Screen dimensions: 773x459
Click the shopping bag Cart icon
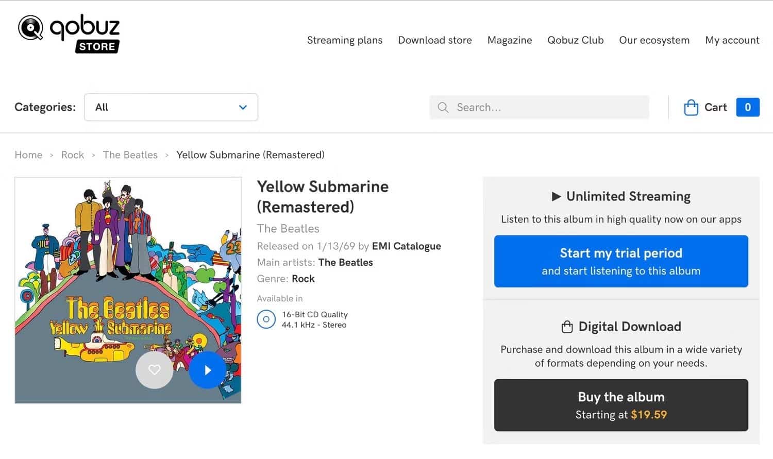(691, 107)
